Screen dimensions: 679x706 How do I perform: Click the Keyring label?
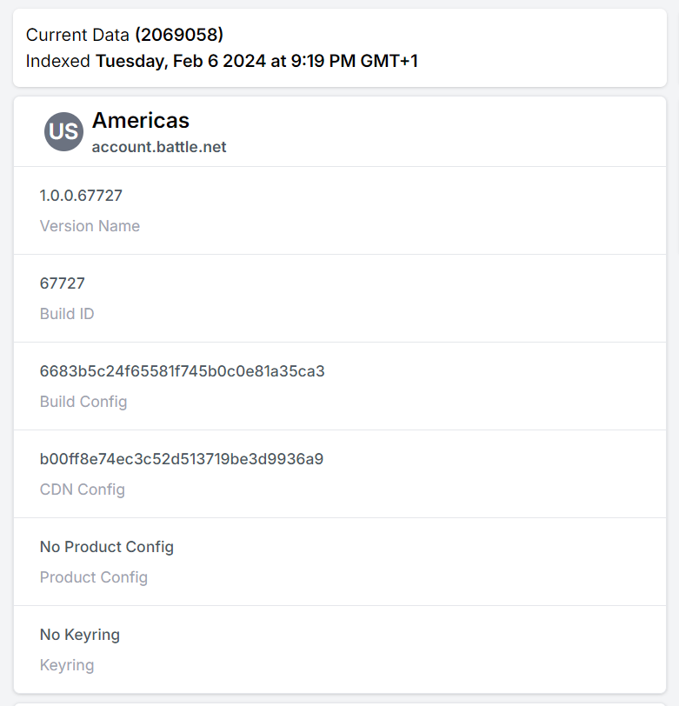coord(67,664)
